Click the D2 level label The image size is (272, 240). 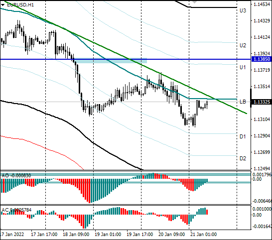pyautogui.click(x=243, y=158)
